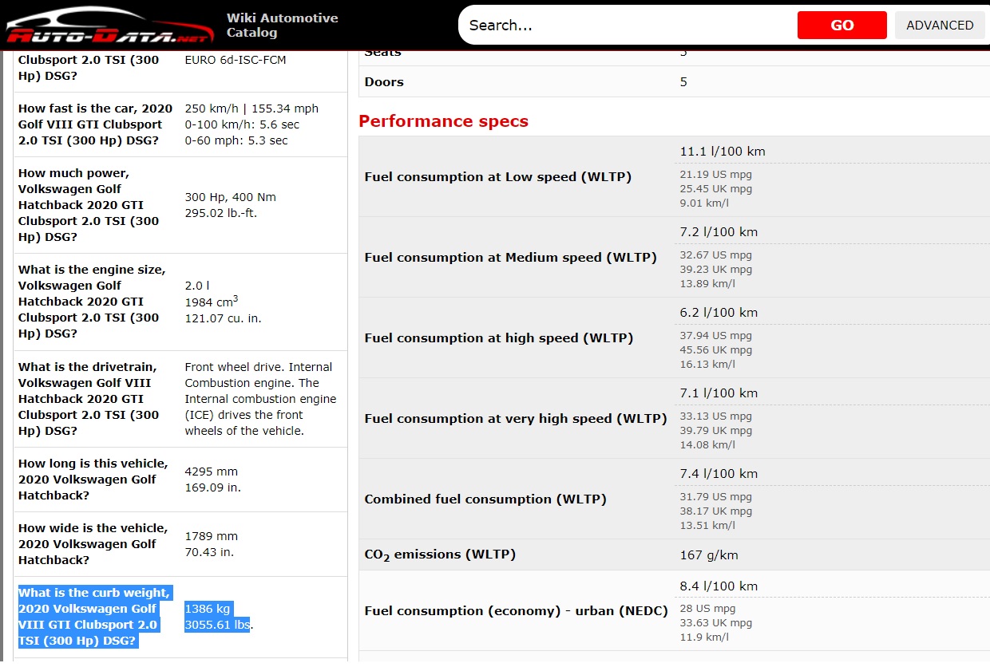Click the '33.13 US mpg' conversion value
This screenshot has height=667, width=990.
(715, 416)
